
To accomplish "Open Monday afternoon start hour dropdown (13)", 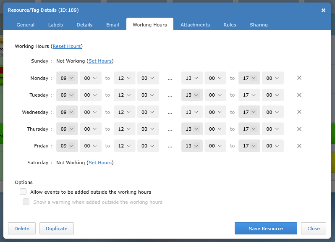I will point(192,78).
